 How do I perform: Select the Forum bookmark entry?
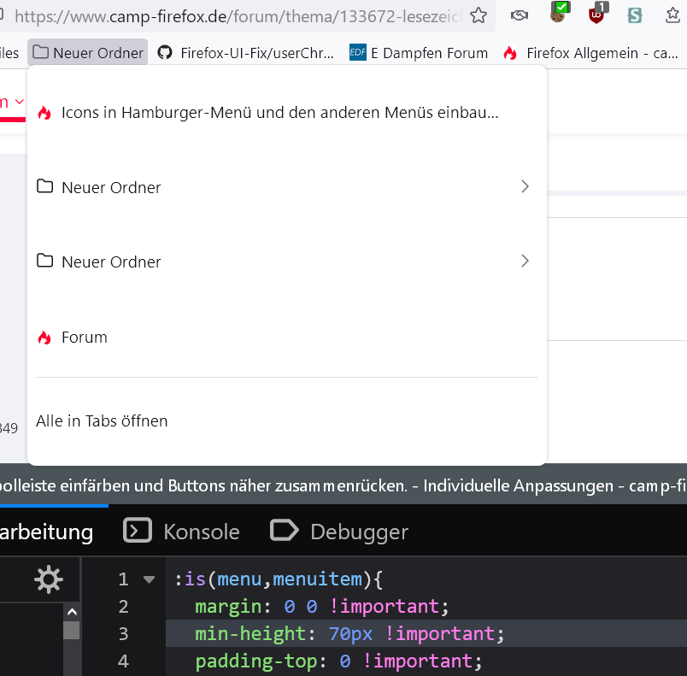pyautogui.click(x=84, y=338)
